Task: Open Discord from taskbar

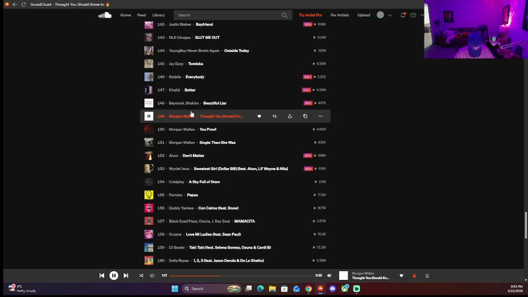Action: (332, 289)
